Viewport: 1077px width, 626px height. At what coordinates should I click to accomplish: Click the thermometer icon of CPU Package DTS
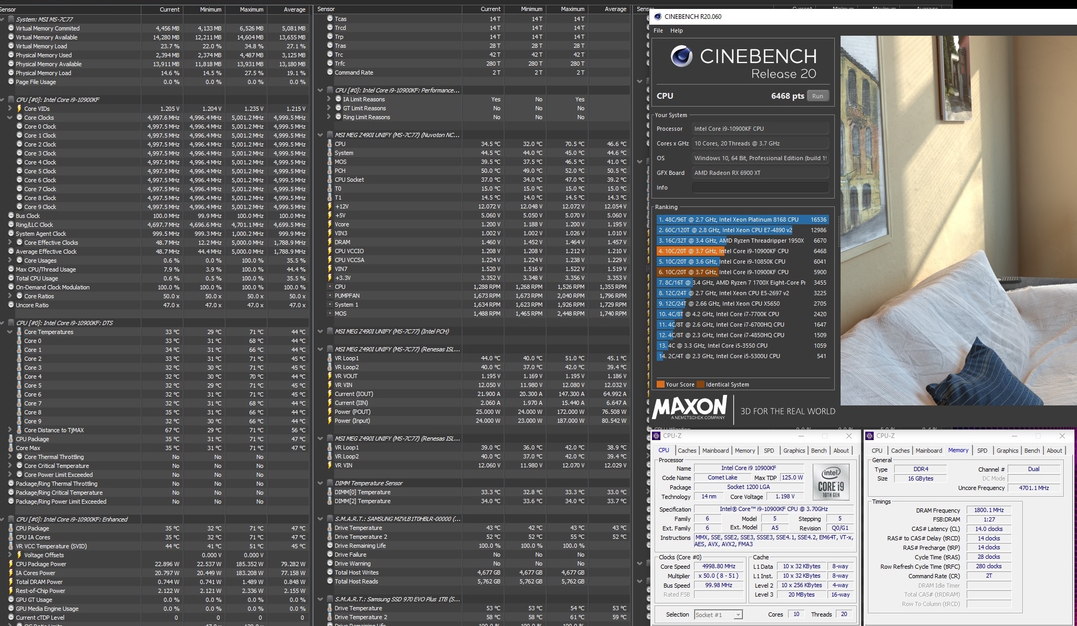11,439
